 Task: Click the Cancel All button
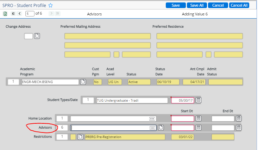(239, 5)
